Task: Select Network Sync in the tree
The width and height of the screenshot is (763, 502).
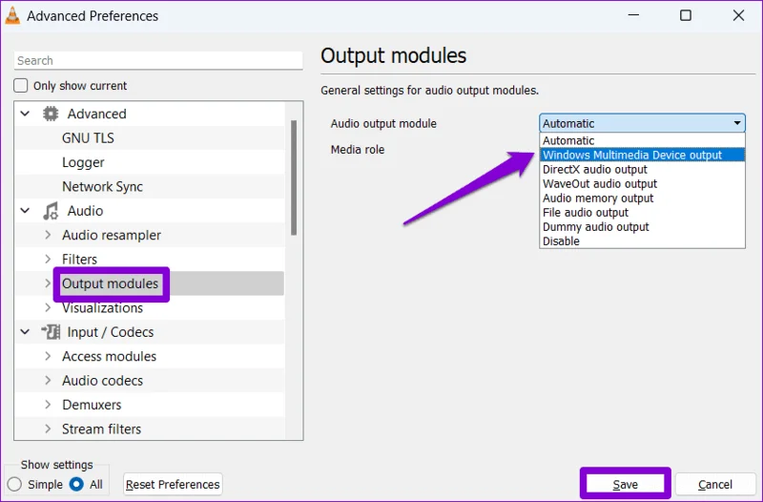Action: 103,186
